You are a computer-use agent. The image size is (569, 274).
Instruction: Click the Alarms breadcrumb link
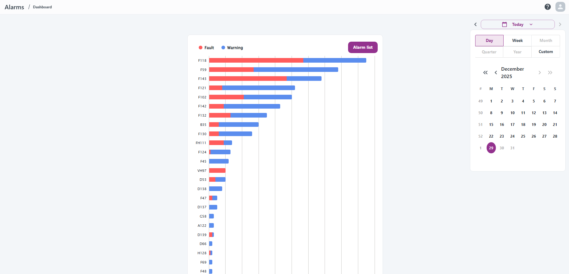[15, 7]
